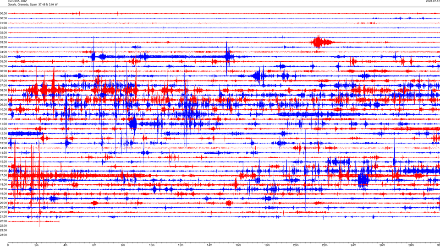Select the 23:00 row time label
Viewport: 440px width, 247px height.
[x=3, y=230]
